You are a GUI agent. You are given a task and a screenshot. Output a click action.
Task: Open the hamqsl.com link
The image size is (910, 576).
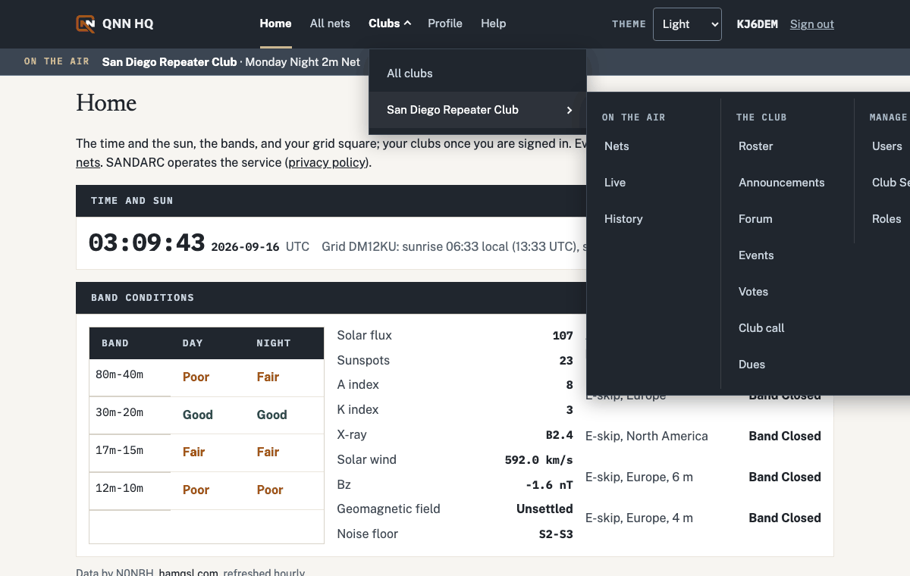point(188,574)
